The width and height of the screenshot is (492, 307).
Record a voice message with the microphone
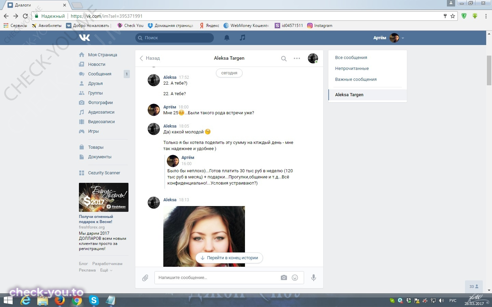(x=313, y=278)
